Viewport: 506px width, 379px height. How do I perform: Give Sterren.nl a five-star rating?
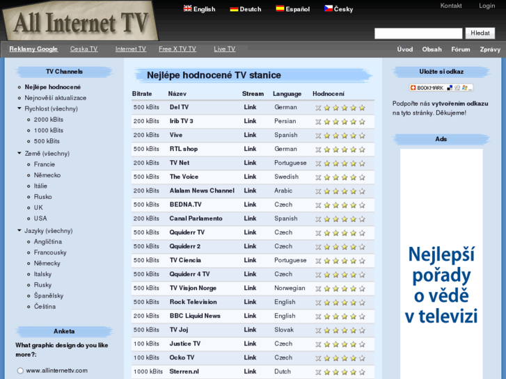click(x=362, y=372)
